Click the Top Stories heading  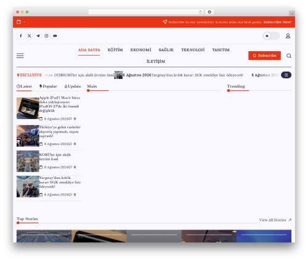click(x=27, y=219)
